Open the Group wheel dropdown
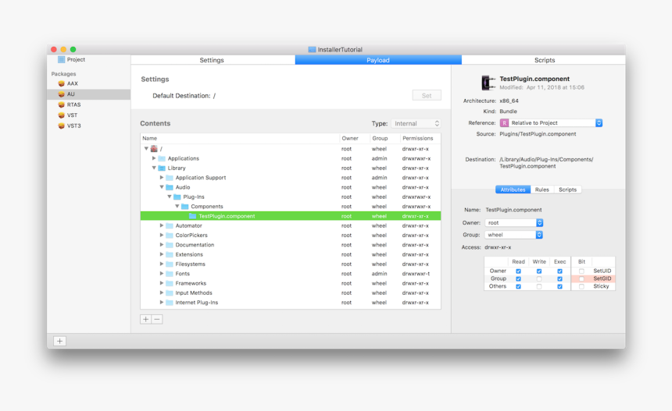The width and height of the screenshot is (672, 411). tap(514, 235)
